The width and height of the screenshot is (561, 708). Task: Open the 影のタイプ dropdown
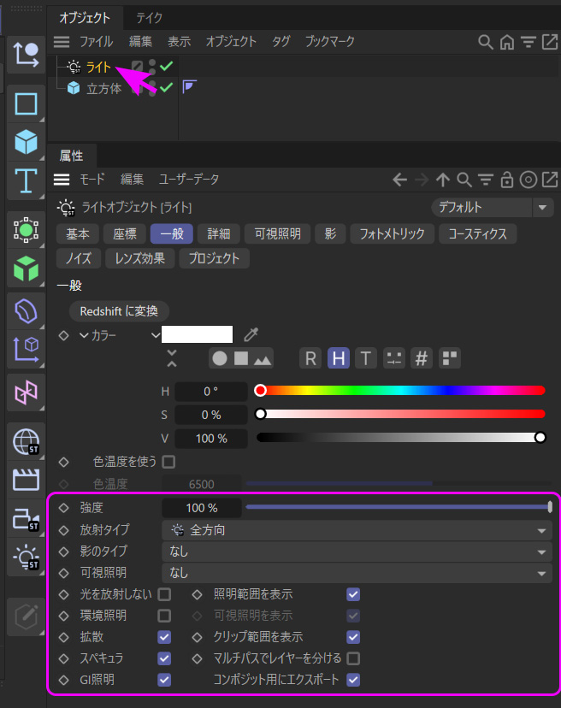click(357, 552)
